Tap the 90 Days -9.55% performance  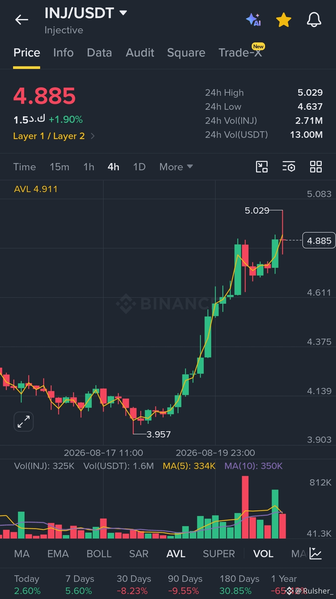pyautogui.click(x=185, y=585)
